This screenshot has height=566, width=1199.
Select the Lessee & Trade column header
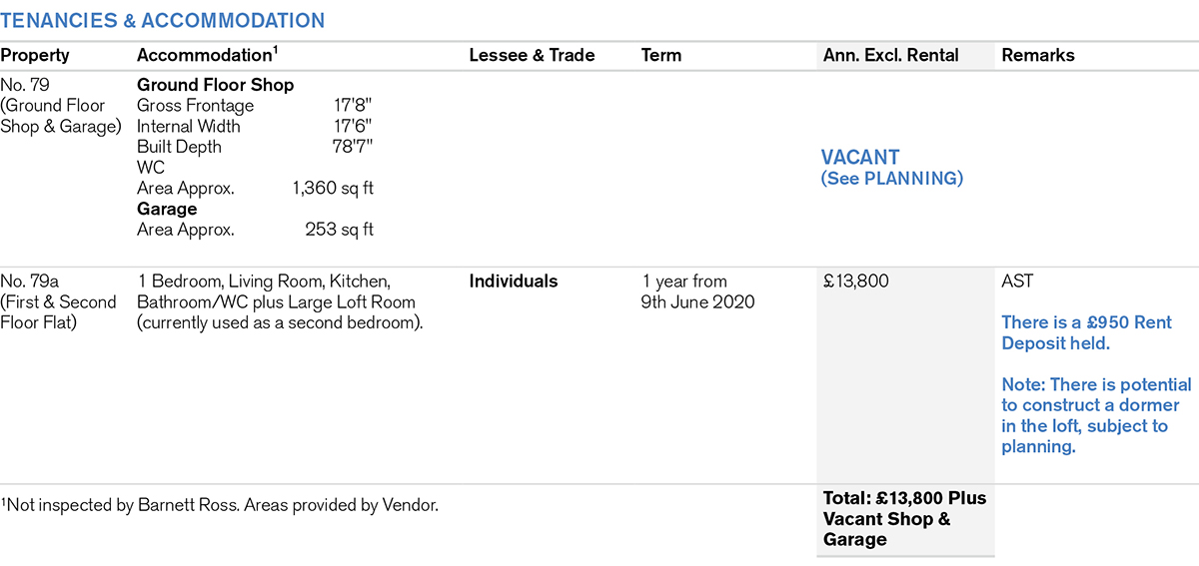click(532, 56)
